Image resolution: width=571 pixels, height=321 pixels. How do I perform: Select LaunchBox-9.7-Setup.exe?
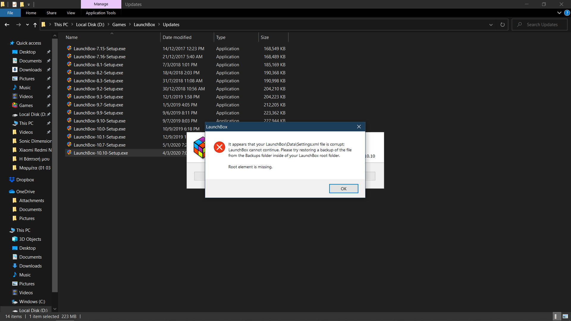[98, 105]
